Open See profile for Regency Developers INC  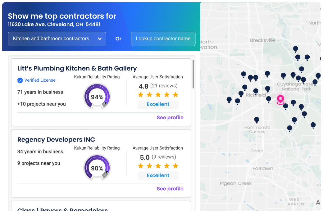coord(170,188)
